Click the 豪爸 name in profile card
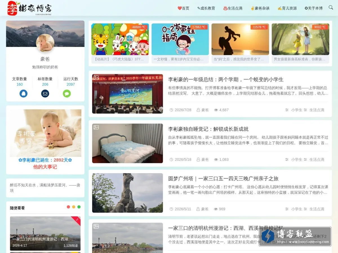 pos(45,59)
